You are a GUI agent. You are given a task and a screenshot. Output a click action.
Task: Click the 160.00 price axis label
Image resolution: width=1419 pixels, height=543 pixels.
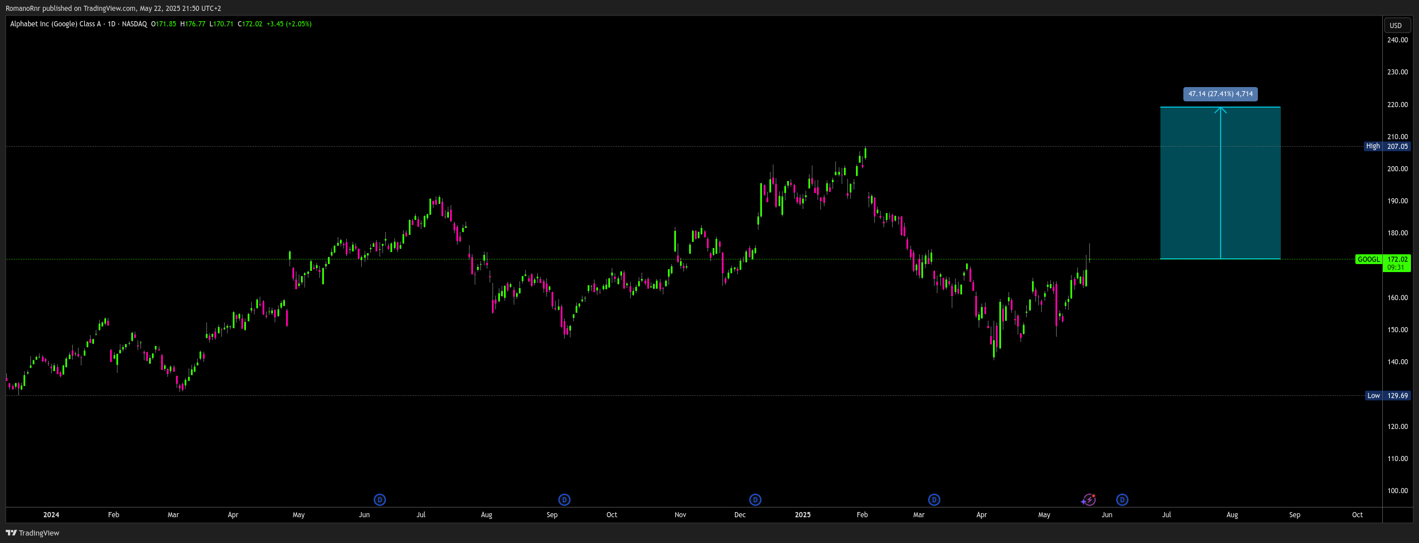pos(1398,298)
